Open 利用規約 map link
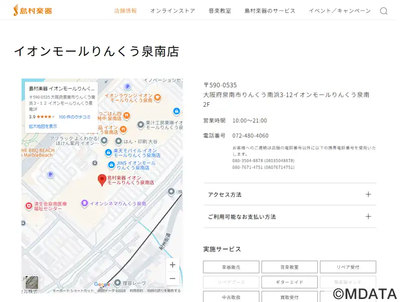 pos(136,290)
